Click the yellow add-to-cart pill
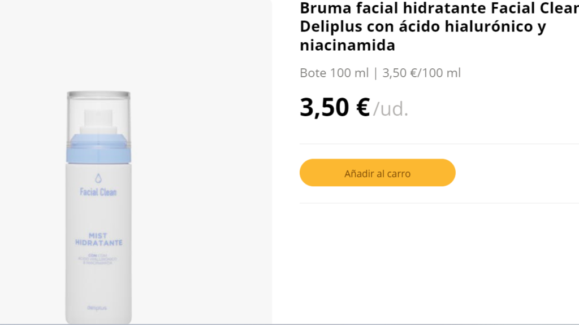This screenshot has width=579, height=325. 377,173
